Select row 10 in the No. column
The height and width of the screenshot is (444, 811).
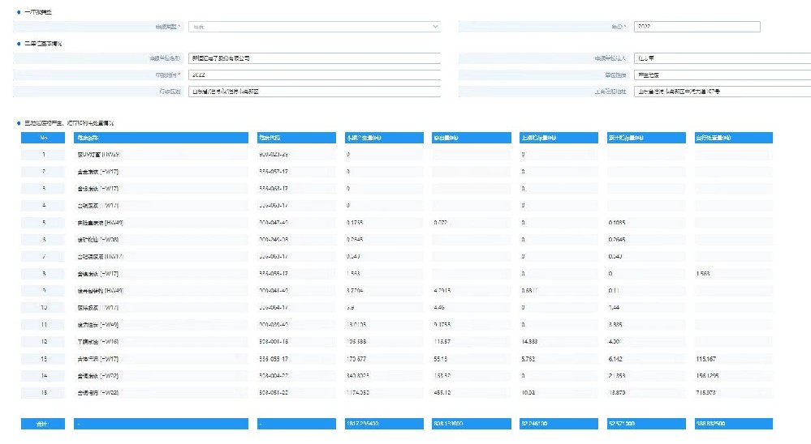pyautogui.click(x=43, y=307)
